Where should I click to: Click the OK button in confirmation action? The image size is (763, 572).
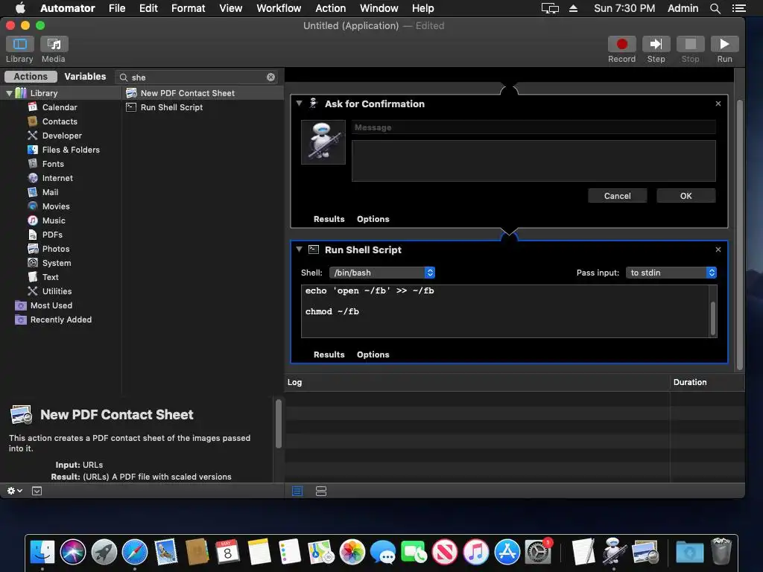click(686, 196)
